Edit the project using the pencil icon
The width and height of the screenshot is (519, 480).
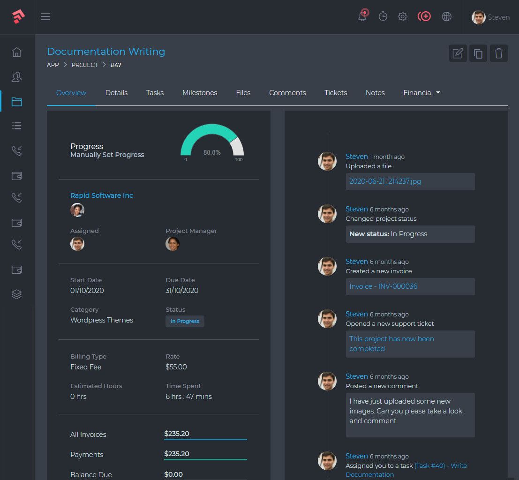click(x=458, y=53)
